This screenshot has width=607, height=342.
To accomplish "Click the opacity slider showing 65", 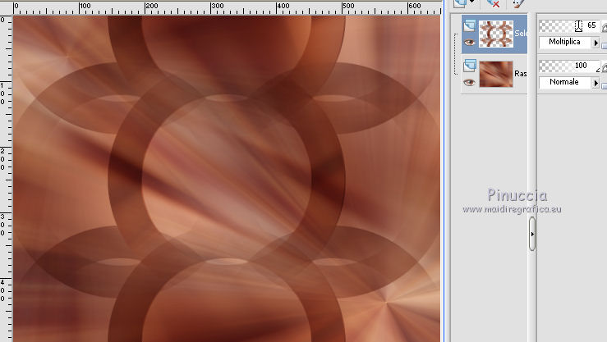I will [x=569, y=26].
